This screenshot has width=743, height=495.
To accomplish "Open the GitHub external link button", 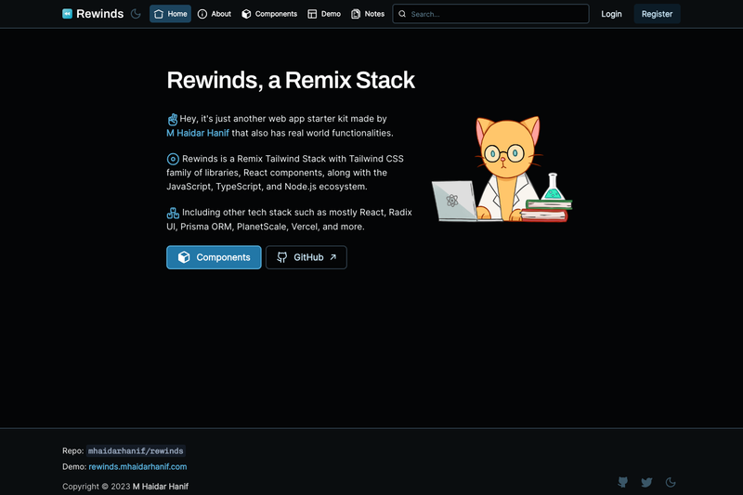I will 306,257.
